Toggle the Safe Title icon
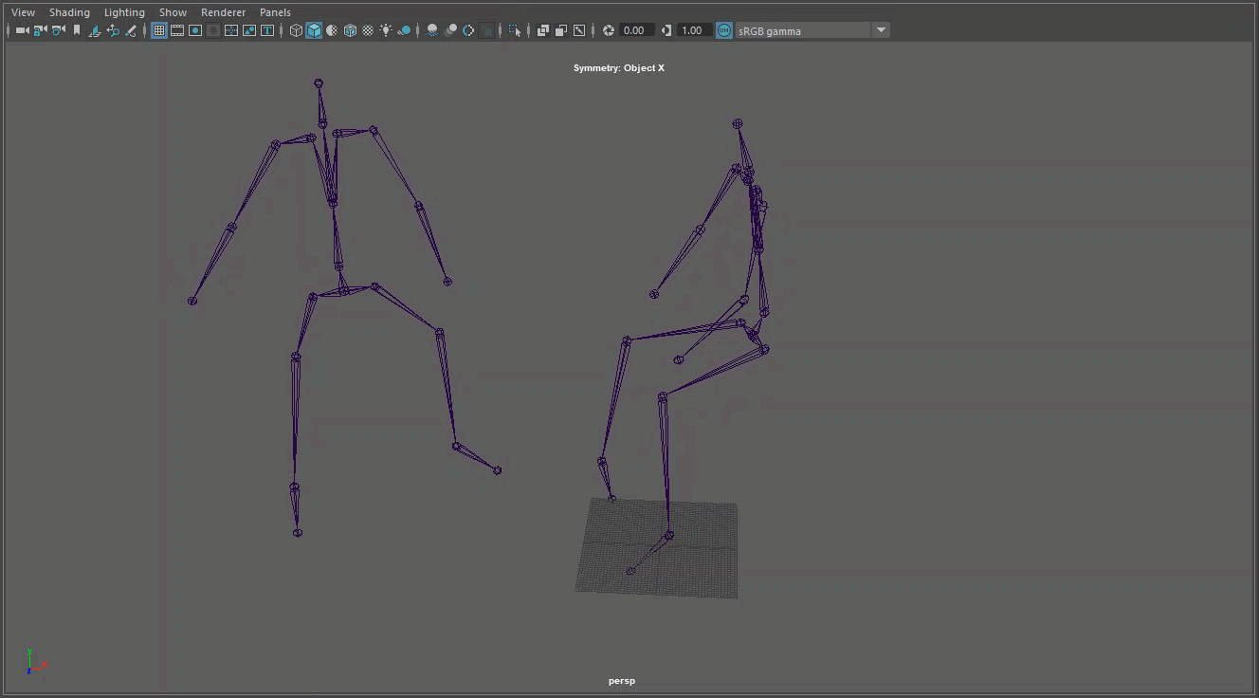This screenshot has height=698, width=1259. click(267, 30)
